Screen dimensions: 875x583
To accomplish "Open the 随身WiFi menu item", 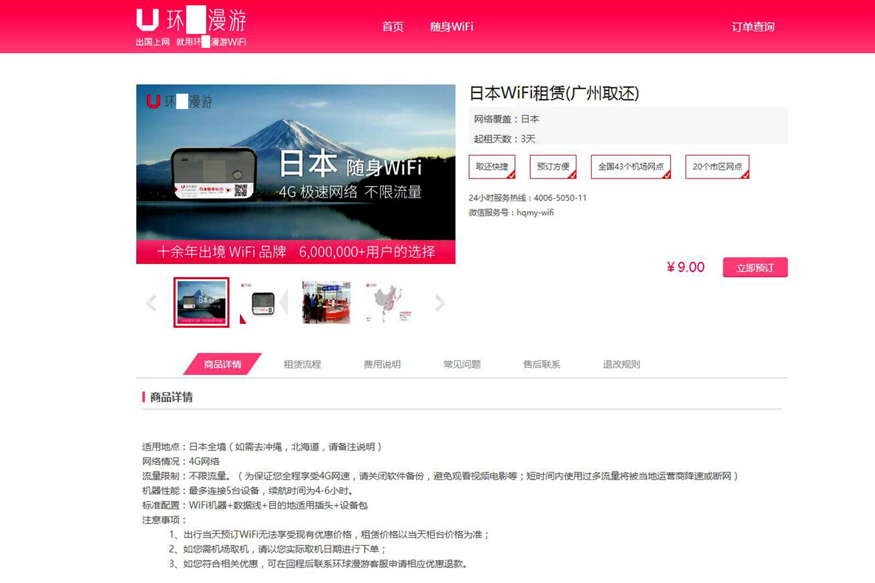I will (x=451, y=27).
